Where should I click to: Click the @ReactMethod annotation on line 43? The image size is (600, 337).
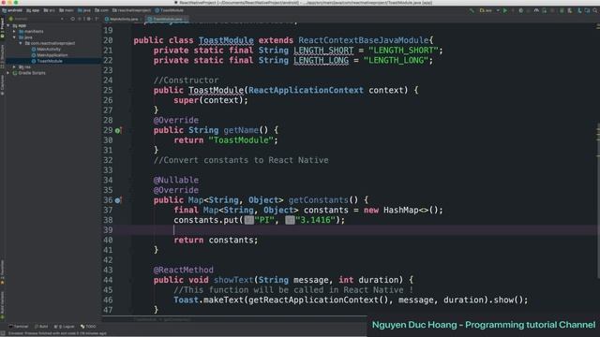point(184,270)
